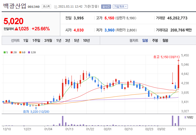Image resolution: width=196 pixels, height=135 pixels.
Task: Click the 03/11 volume bar
Action: (179, 121)
